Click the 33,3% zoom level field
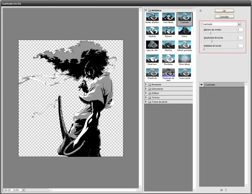This screenshot has height=194, width=252. point(16,190)
